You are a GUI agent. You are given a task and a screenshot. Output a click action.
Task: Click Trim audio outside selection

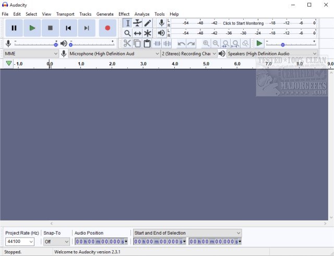click(x=157, y=43)
